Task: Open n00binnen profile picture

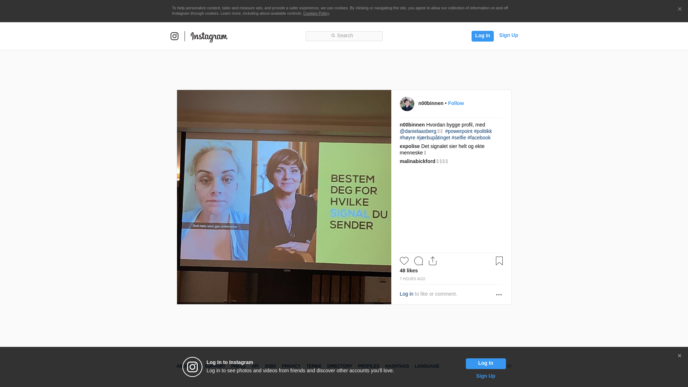Action: 407,104
